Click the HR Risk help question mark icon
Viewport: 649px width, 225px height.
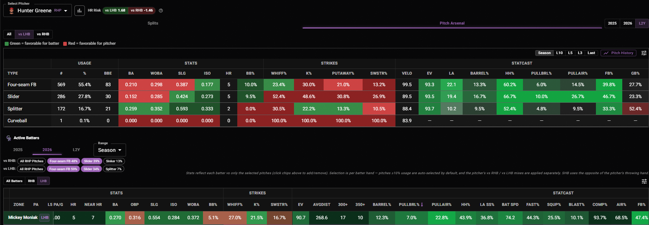(x=161, y=10)
